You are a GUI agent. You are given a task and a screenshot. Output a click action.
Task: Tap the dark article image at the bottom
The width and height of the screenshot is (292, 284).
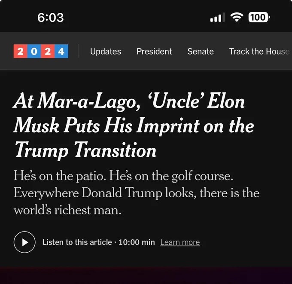click(146, 275)
